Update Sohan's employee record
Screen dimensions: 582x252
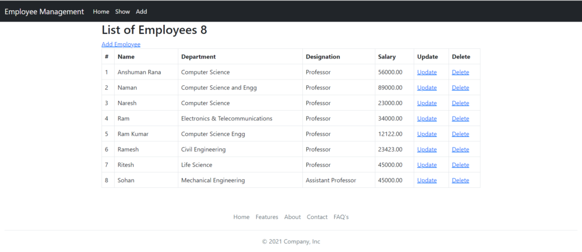click(427, 180)
